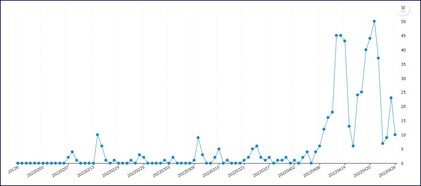Image resolution: width=421 pixels, height=186 pixels.
Task: Click x-axis label 20220207
Action: point(60,171)
